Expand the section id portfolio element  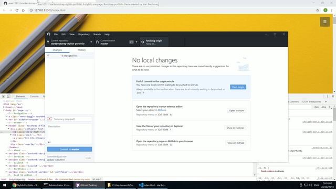(6, 172)
